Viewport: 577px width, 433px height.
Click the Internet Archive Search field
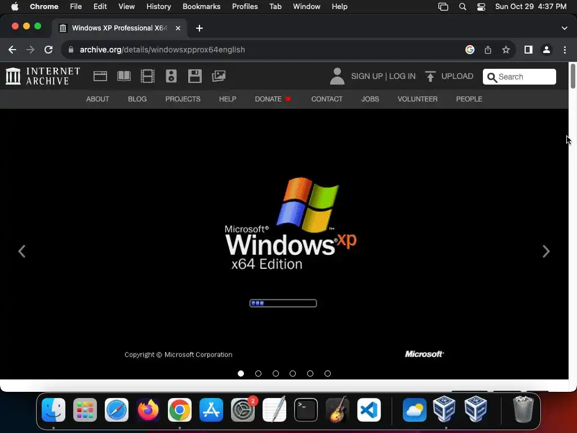point(519,77)
